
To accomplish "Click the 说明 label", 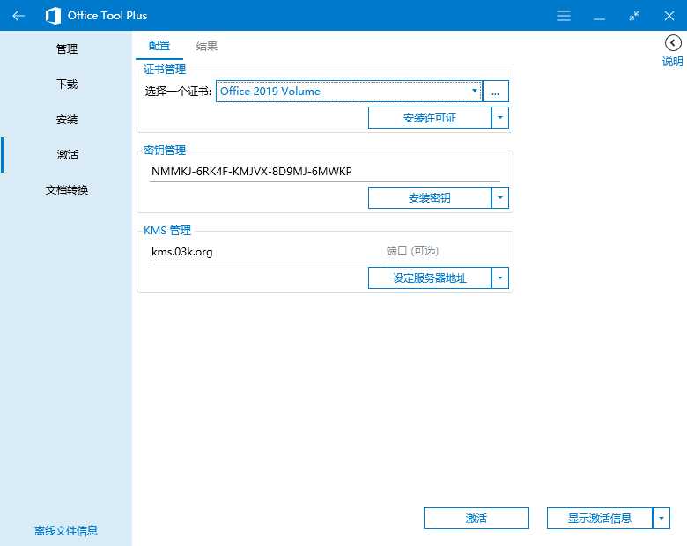I will (x=673, y=62).
